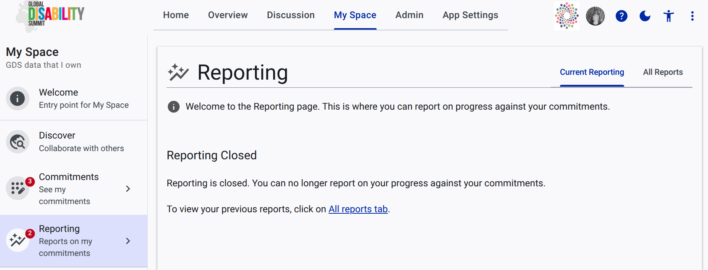Open Commitments See my commitments item
Screen dimensions: 708x270
(x=74, y=189)
